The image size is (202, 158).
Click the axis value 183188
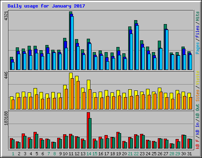(6, 118)
